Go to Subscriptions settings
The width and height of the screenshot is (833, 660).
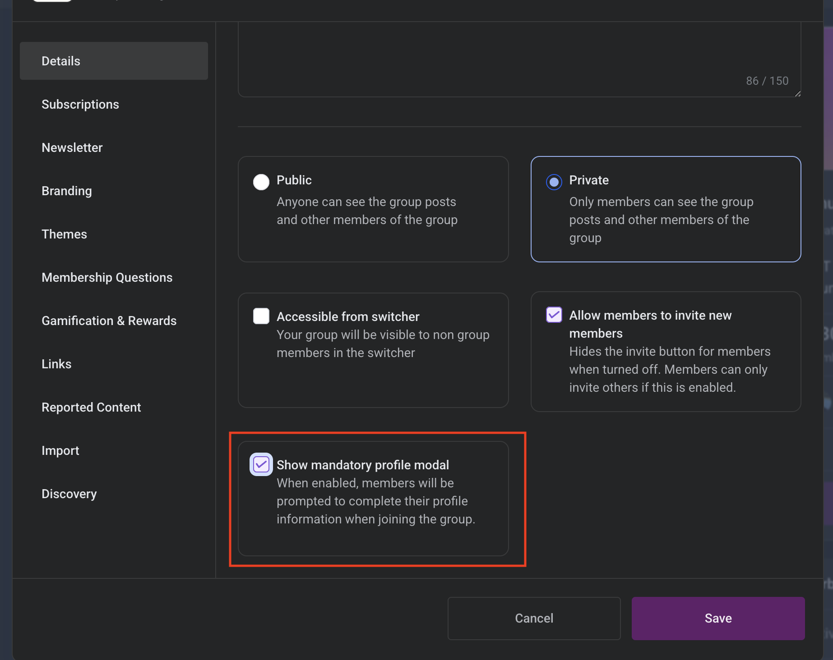coord(80,104)
